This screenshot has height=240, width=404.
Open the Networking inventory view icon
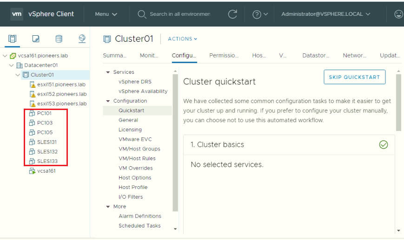point(82,39)
